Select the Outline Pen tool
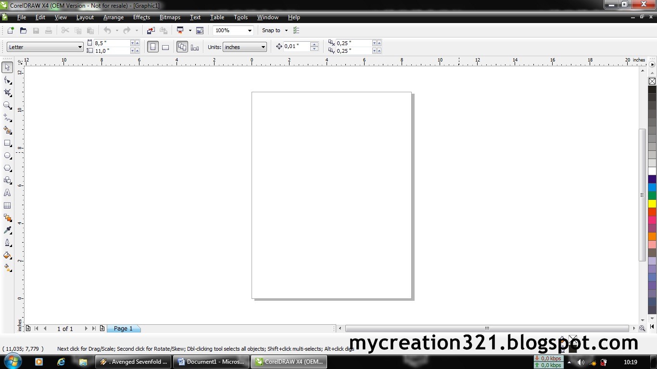The image size is (657, 369). [7, 243]
